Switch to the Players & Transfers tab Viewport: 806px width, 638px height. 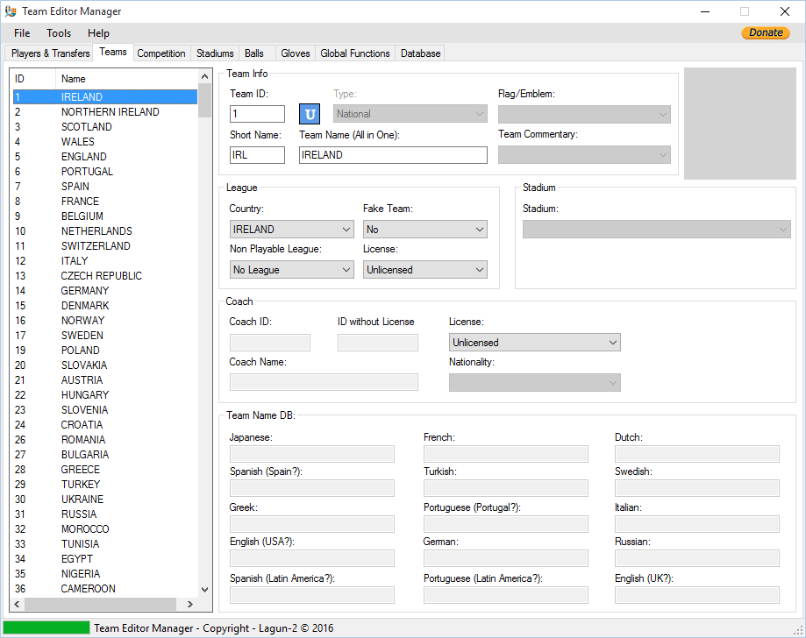(50, 53)
